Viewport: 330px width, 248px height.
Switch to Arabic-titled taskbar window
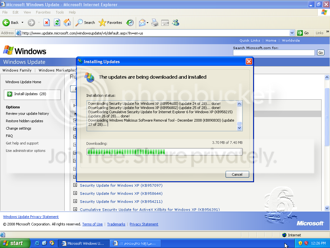click(136, 243)
